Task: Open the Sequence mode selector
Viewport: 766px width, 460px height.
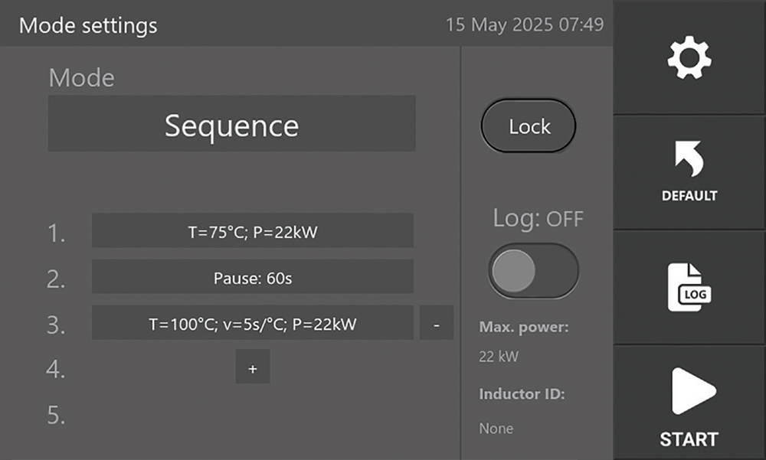Action: pos(231,124)
